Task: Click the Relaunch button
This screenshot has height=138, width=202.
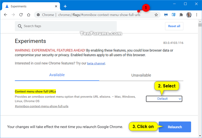Action: [x=175, y=127]
